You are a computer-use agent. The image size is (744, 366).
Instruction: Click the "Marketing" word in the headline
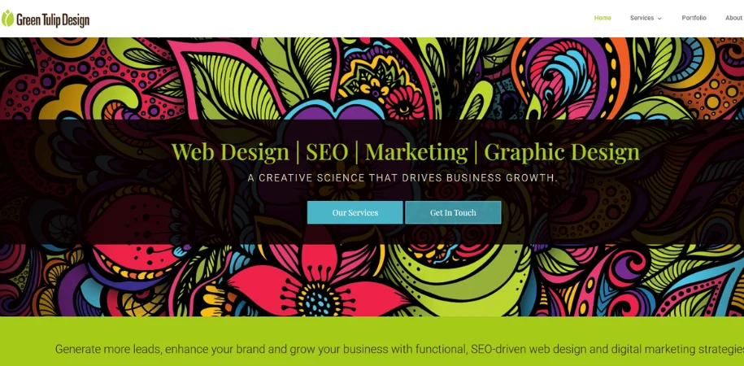coord(416,152)
